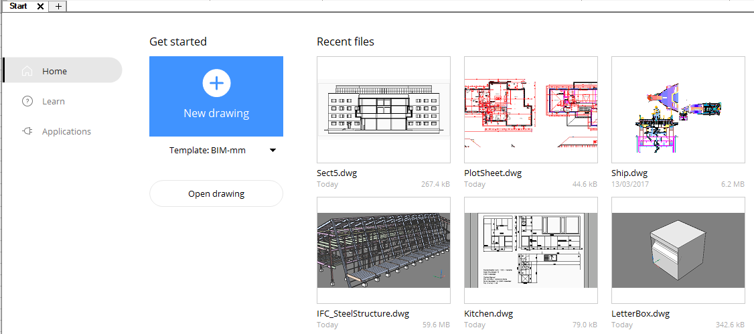This screenshot has width=754, height=334.
Task: Open the Sect5.dwg building thumbnail
Action: point(383,109)
